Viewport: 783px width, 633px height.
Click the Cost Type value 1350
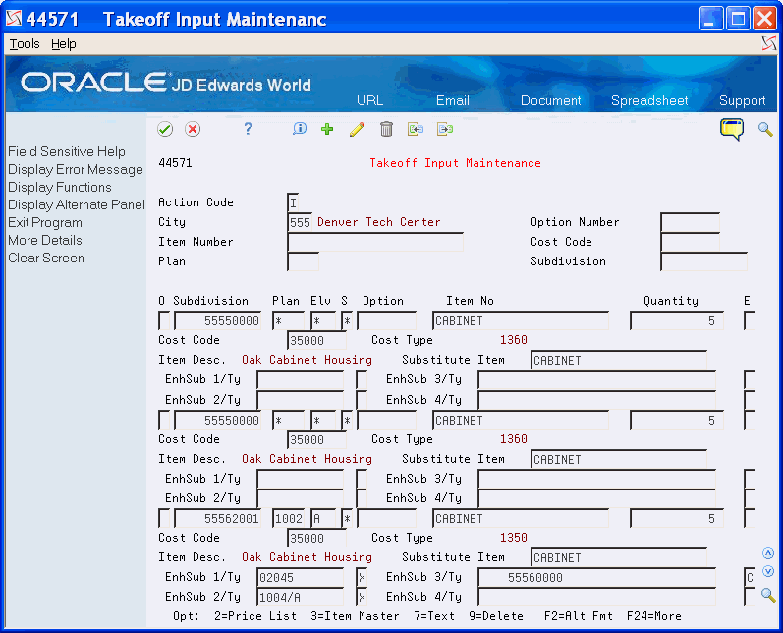(514, 538)
